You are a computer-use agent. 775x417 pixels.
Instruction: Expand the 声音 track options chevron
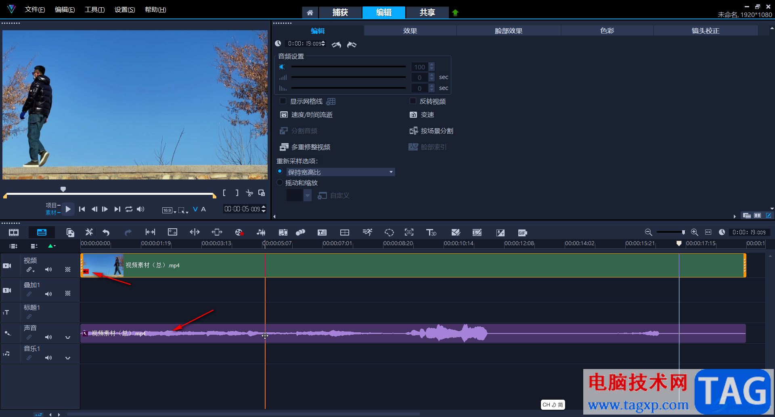pos(68,337)
